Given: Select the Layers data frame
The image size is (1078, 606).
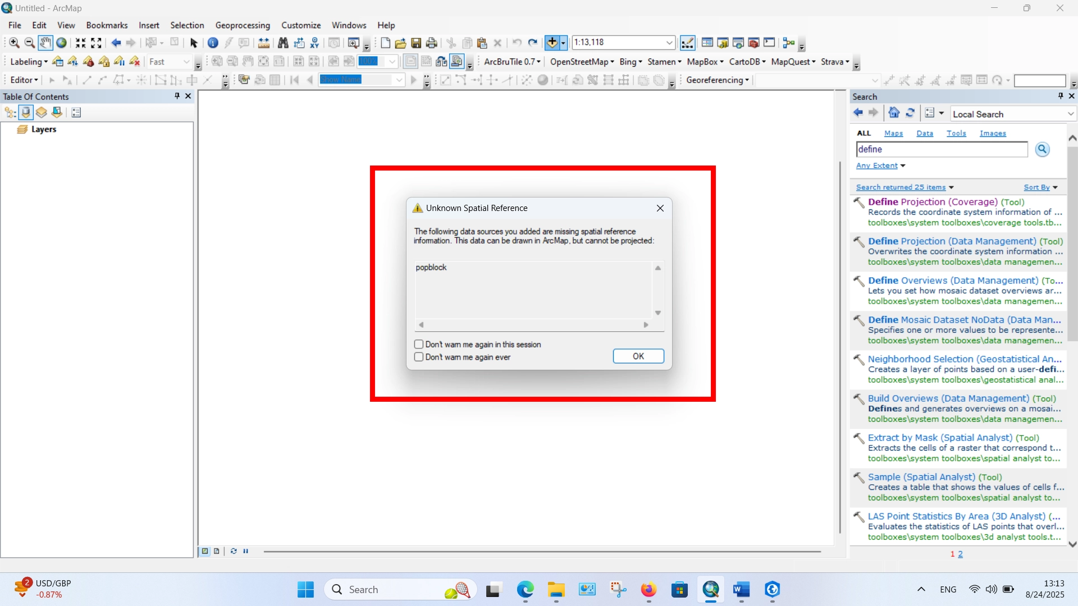Looking at the screenshot, I should [44, 129].
